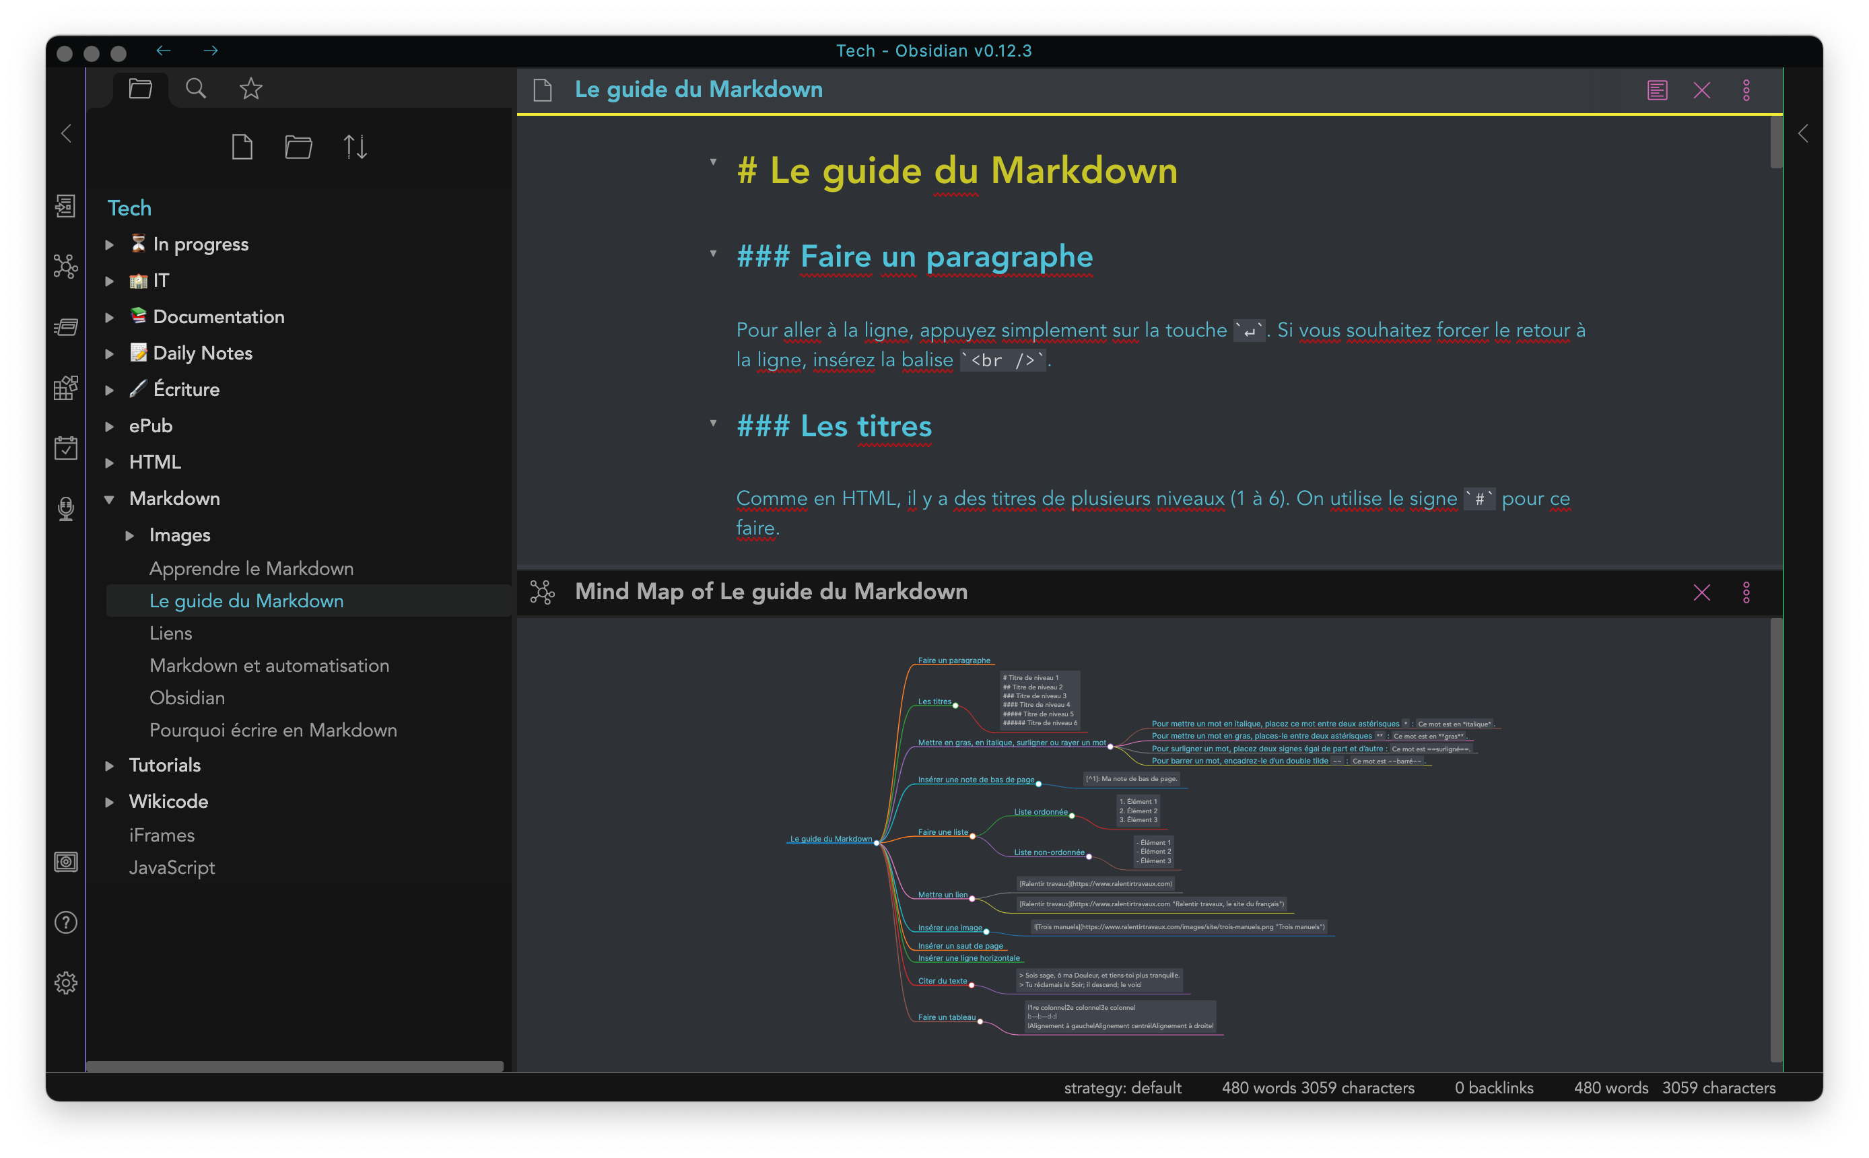Open the card stack ribbon icon

click(66, 328)
